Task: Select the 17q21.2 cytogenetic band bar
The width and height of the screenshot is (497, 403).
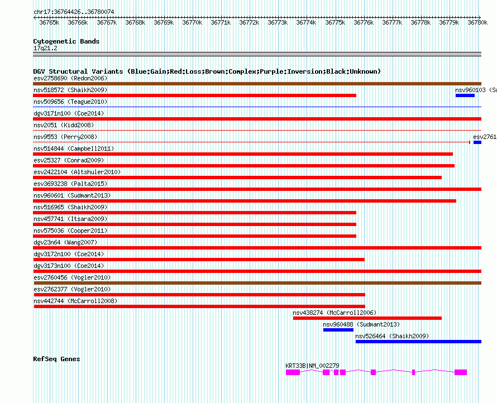Action: 257,54
